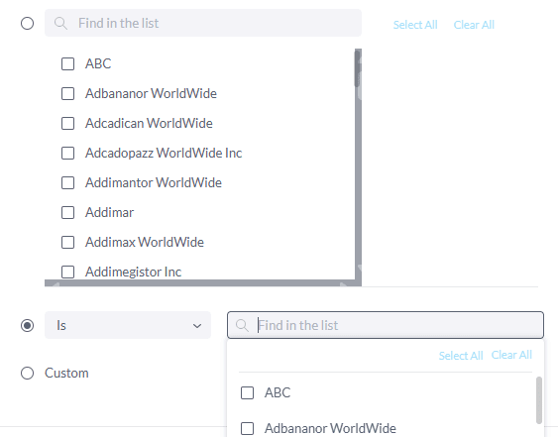Click the search icon in the lower Find field
Viewport: 558px width, 437px height.
(242, 325)
